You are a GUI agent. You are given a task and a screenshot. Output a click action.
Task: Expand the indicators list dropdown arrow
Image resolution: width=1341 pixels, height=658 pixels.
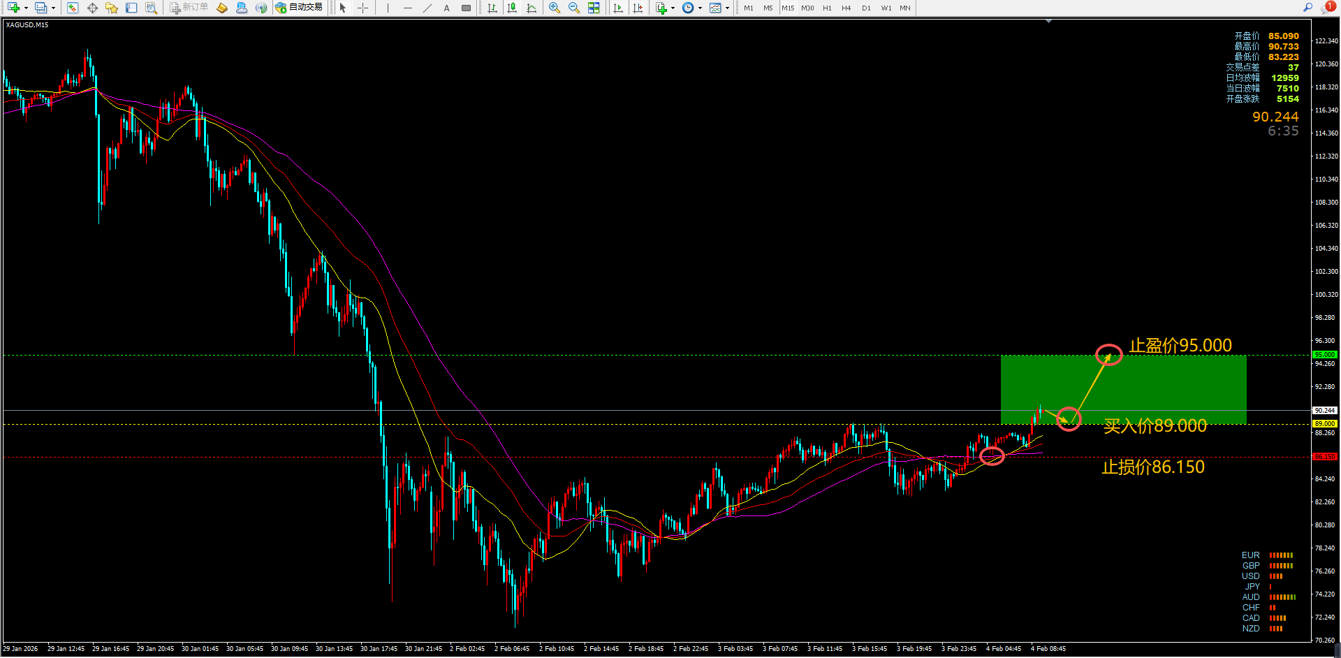tap(673, 8)
